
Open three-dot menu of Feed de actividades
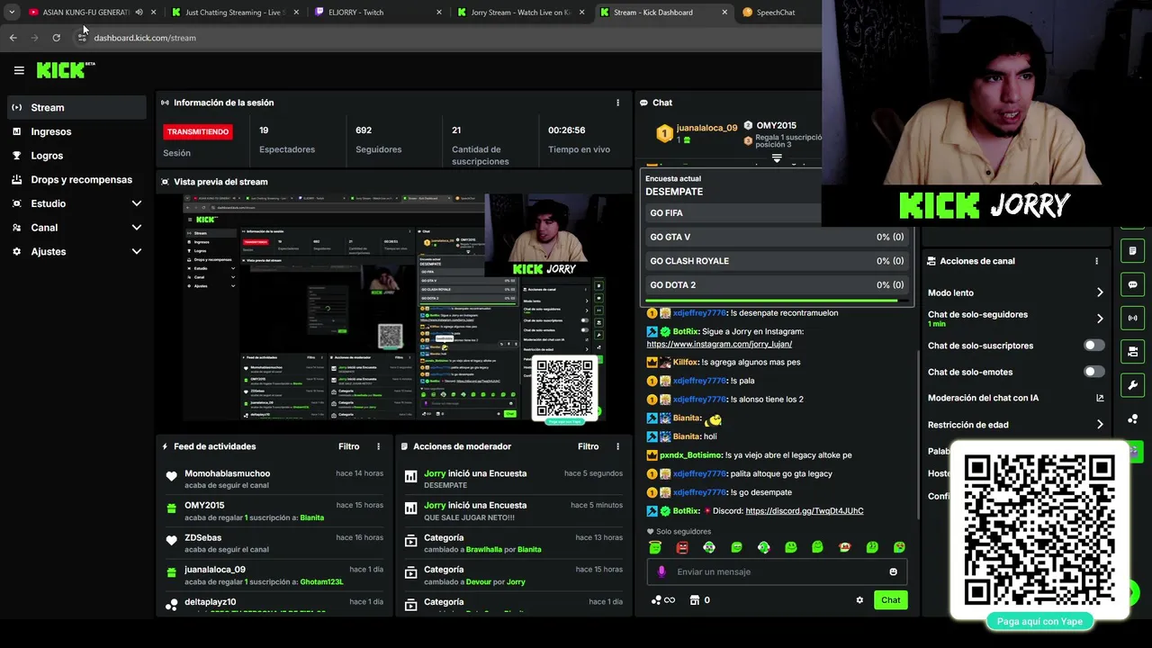pyautogui.click(x=378, y=446)
